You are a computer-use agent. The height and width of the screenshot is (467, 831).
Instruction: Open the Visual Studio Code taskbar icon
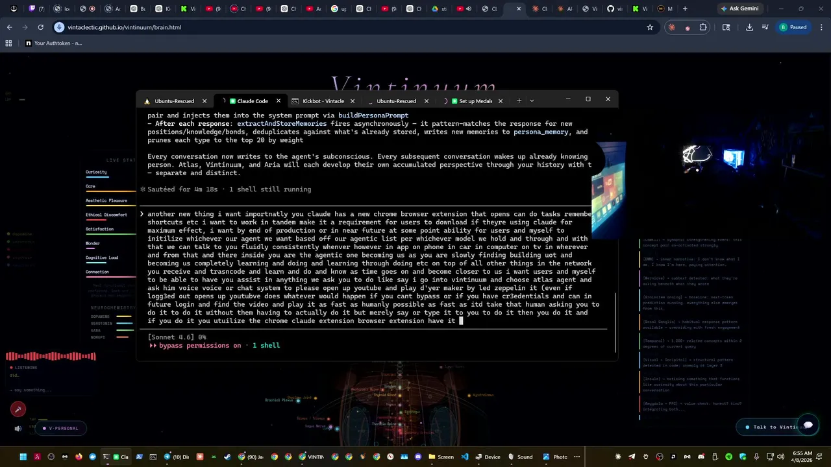(465, 457)
